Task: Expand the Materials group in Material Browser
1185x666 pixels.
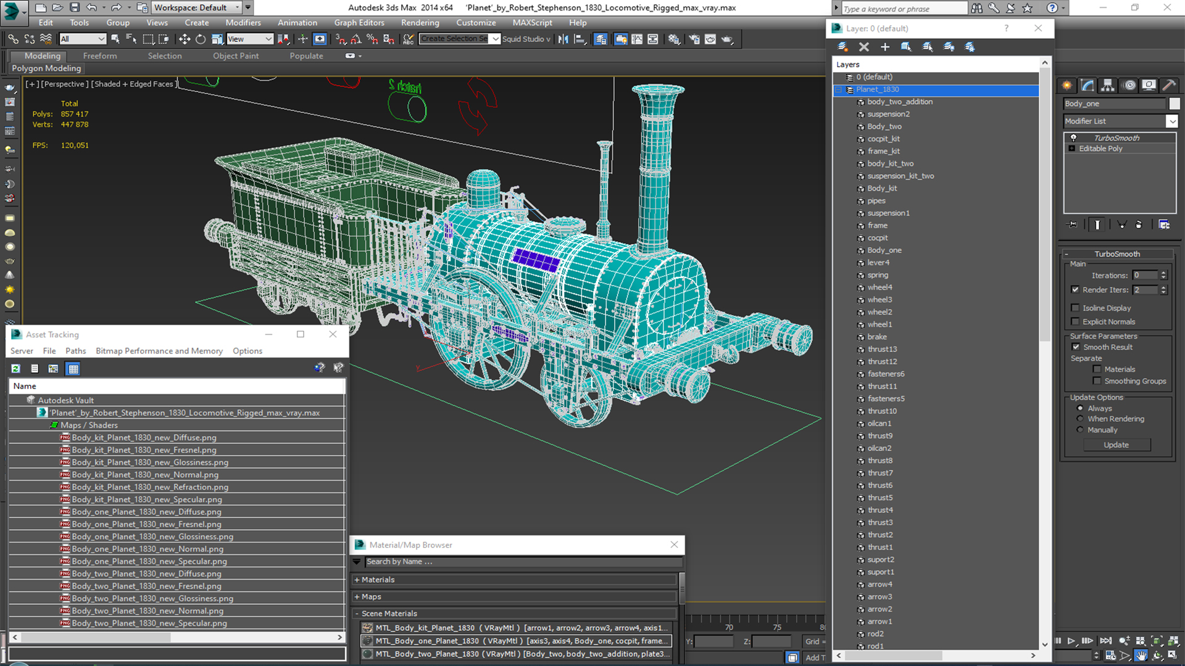Action: tap(357, 580)
